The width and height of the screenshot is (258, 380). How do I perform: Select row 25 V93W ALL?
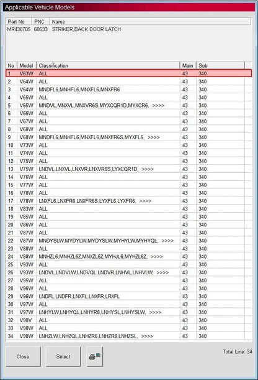(129, 265)
